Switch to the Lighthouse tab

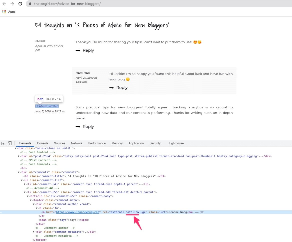[176, 143]
